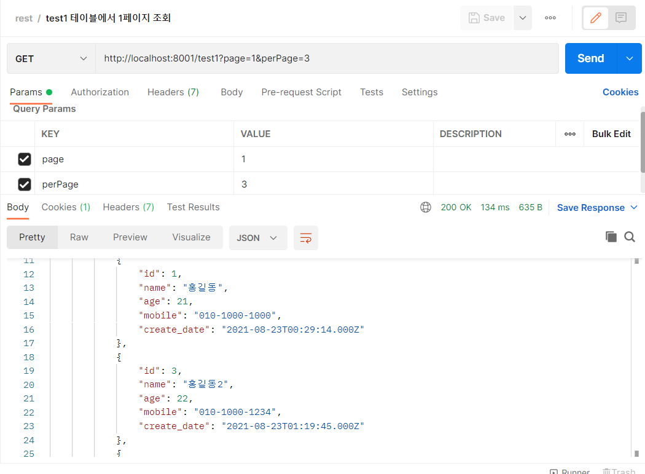Viewport: 645px width, 474px height.
Task: Click the value cell for perPage
Action: pyautogui.click(x=333, y=184)
